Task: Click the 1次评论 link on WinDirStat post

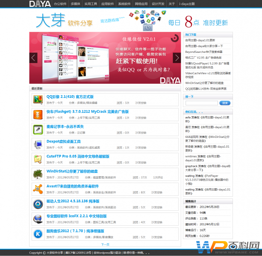Action: (158, 177)
